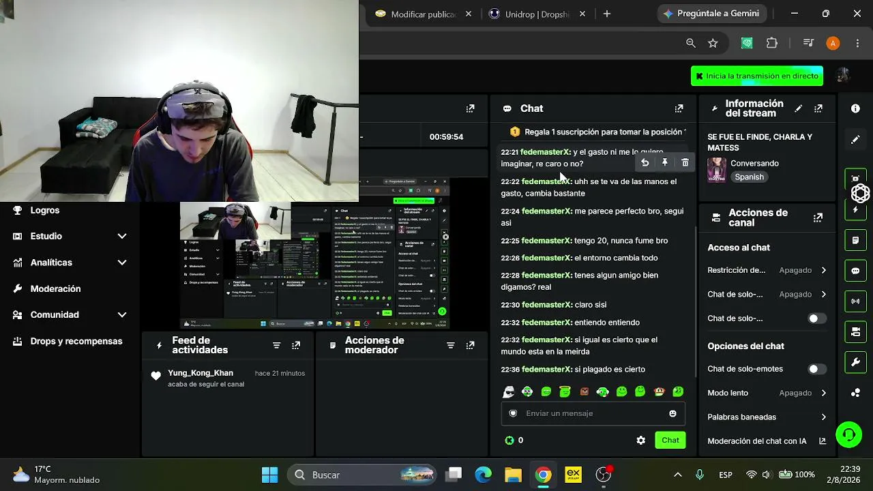Toggle the second Chat de solo switch
The width and height of the screenshot is (873, 491).
click(x=816, y=318)
